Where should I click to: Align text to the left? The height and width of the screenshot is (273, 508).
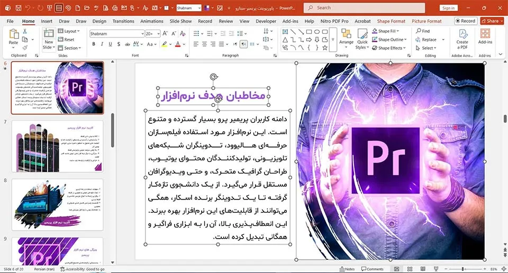coord(196,44)
